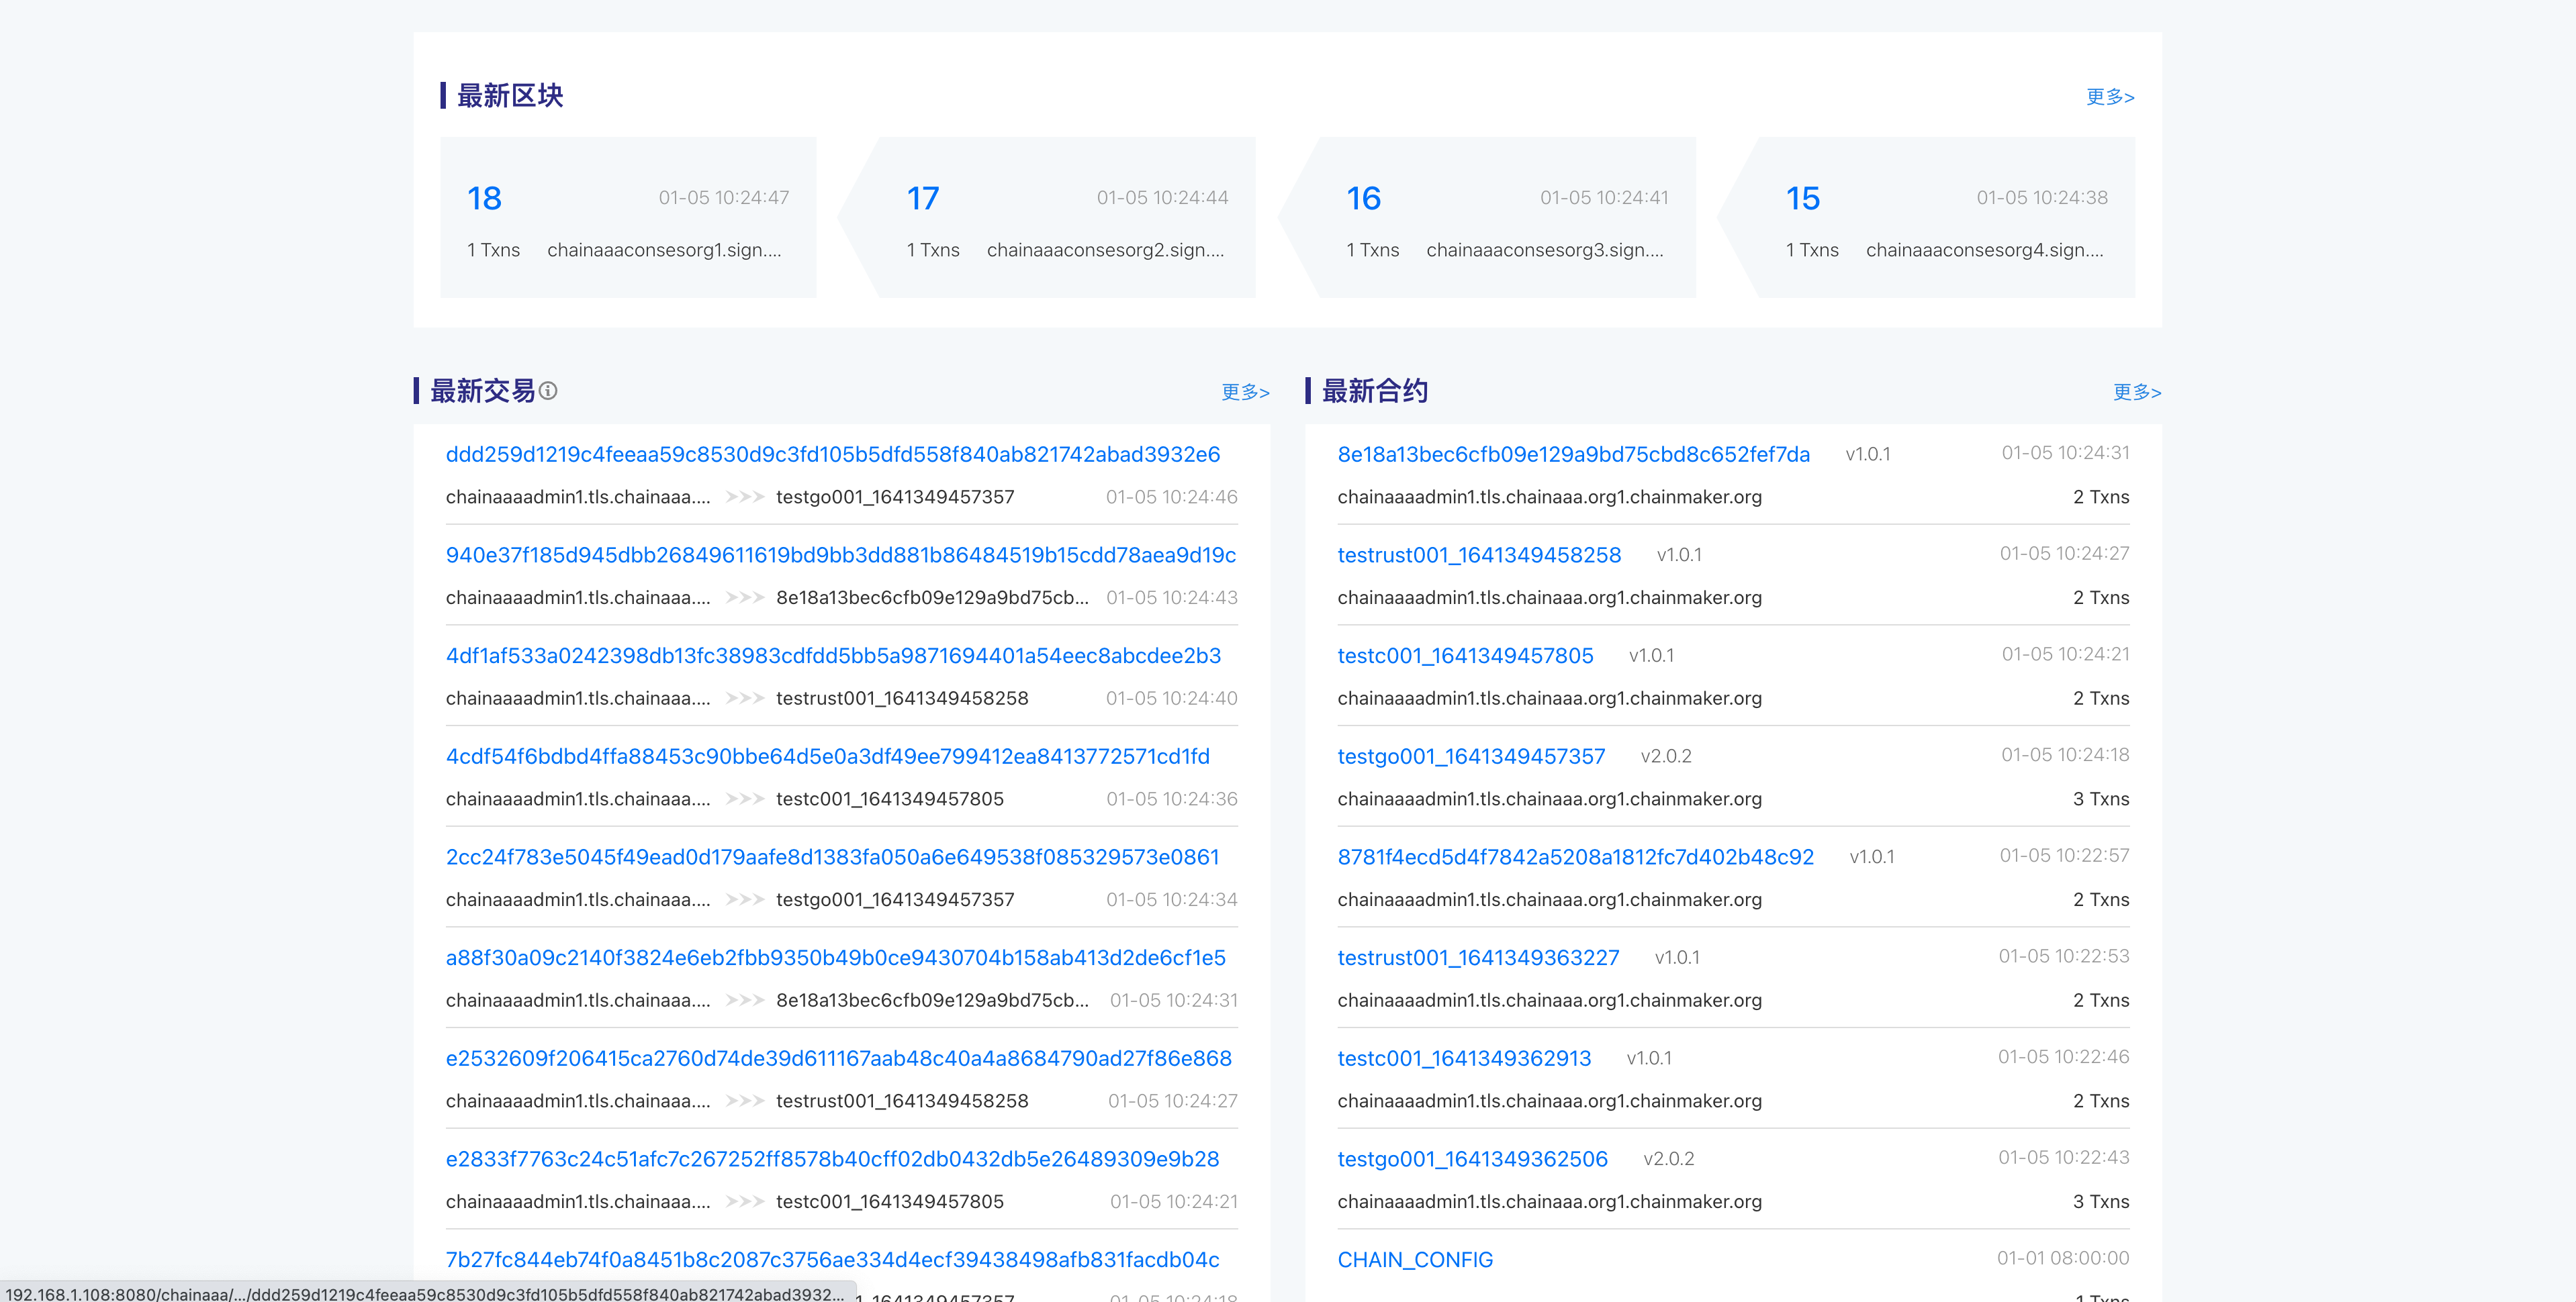Open contract testgo001_1641349457357 in 最新合约
2576x1302 pixels.
1472,756
